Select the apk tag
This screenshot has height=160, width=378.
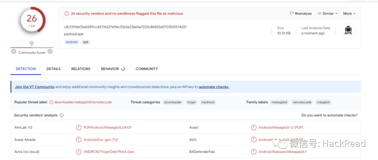tap(86, 42)
